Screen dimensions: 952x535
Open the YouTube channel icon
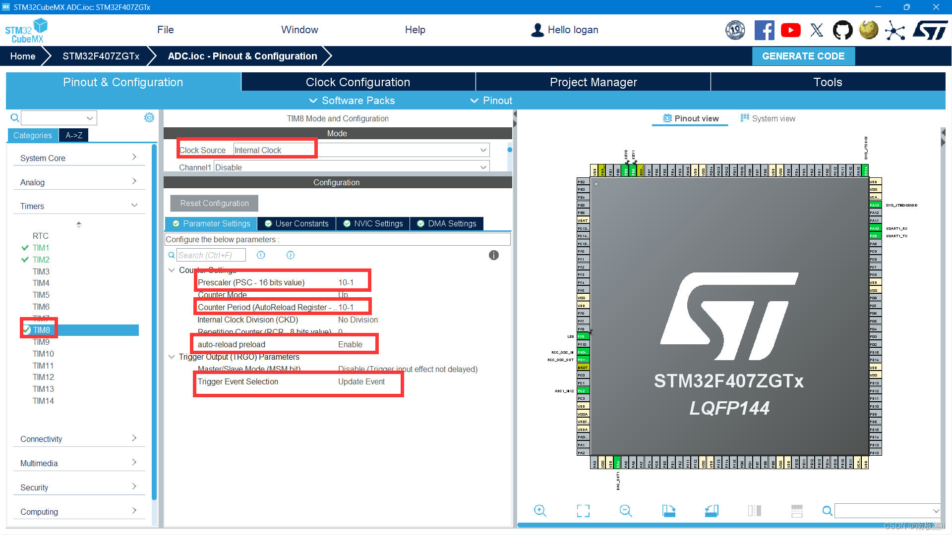(790, 30)
